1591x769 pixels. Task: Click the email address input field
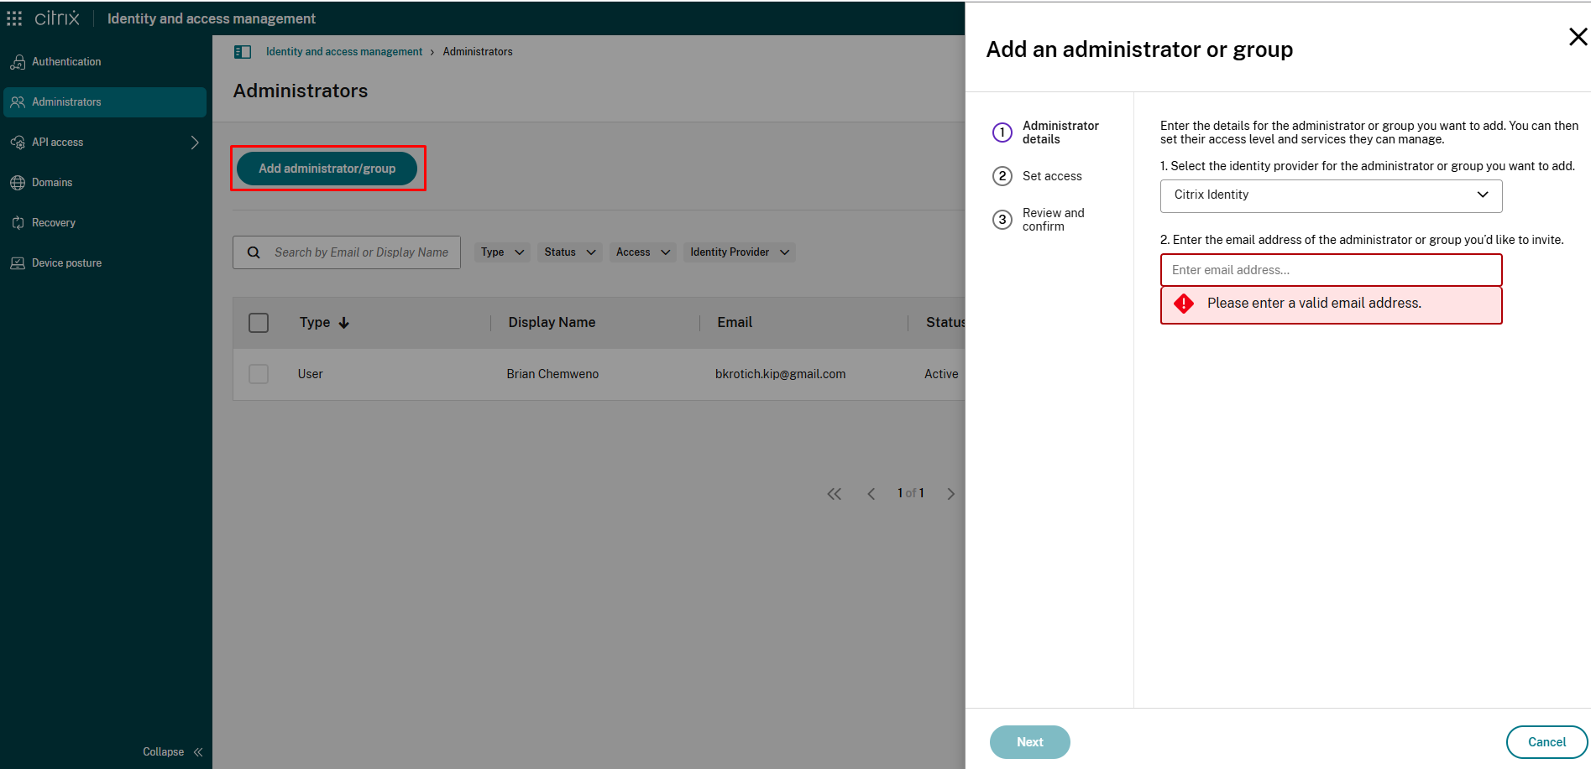[x=1330, y=269]
